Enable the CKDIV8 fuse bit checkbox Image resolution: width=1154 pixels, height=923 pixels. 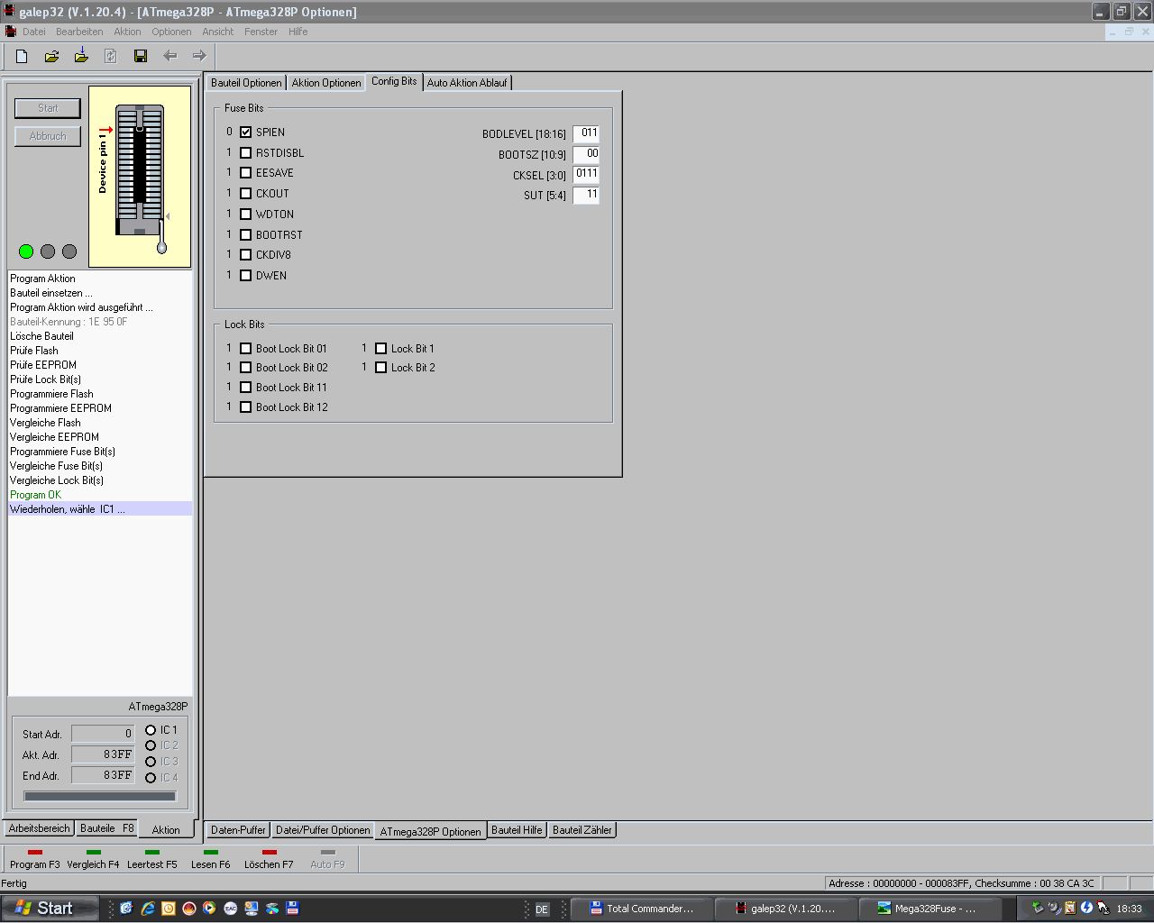pos(245,255)
